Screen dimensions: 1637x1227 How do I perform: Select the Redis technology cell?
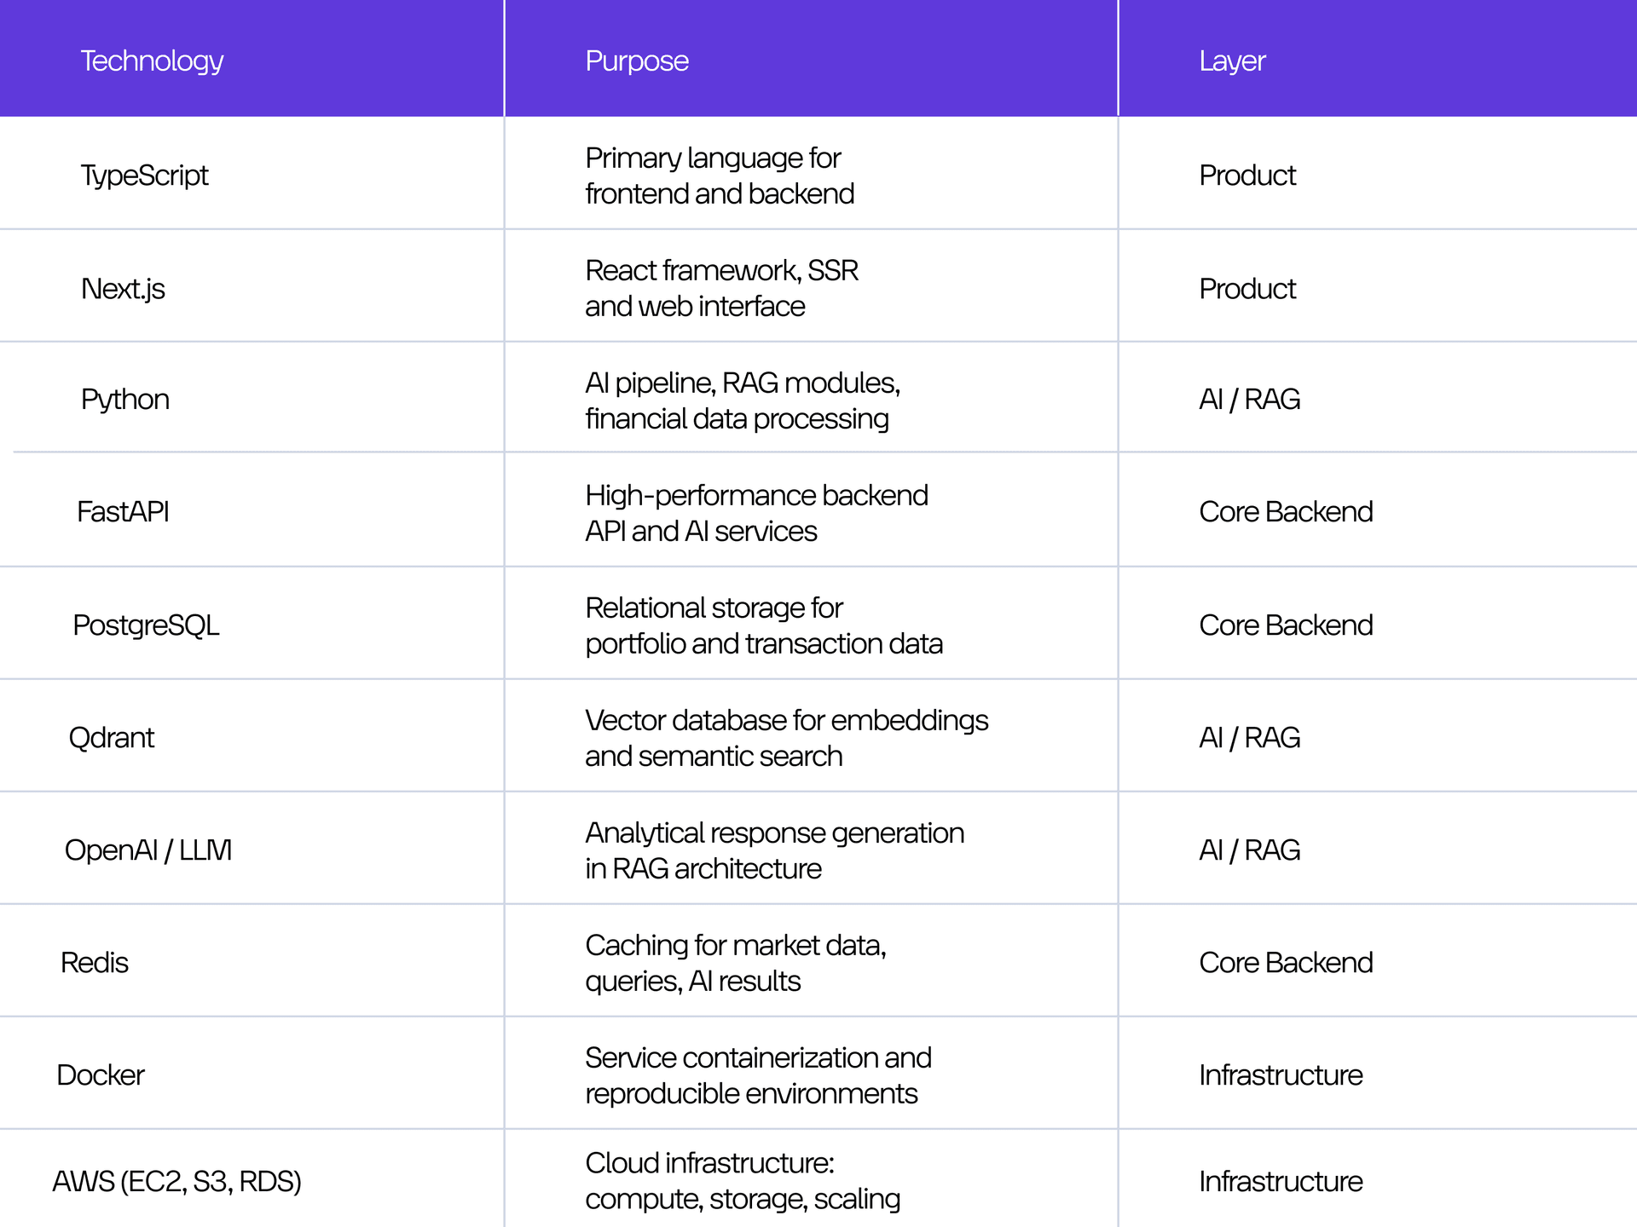click(x=94, y=963)
